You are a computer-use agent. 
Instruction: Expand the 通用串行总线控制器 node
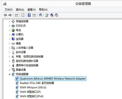9,65
